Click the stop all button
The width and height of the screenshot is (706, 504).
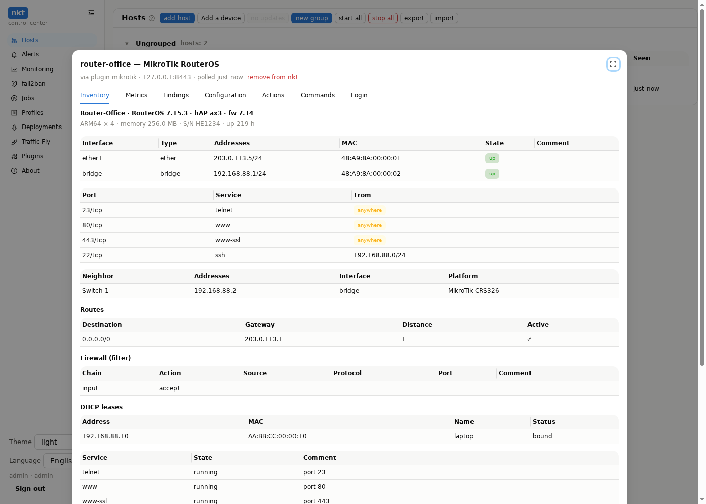(383, 18)
